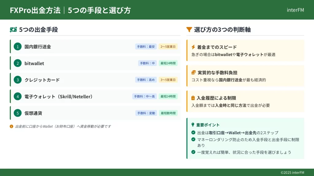The width and height of the screenshot is (314, 176).
Task: Click the funnel icon beside 選び方の3つの判断軸
Action: (x=189, y=30)
